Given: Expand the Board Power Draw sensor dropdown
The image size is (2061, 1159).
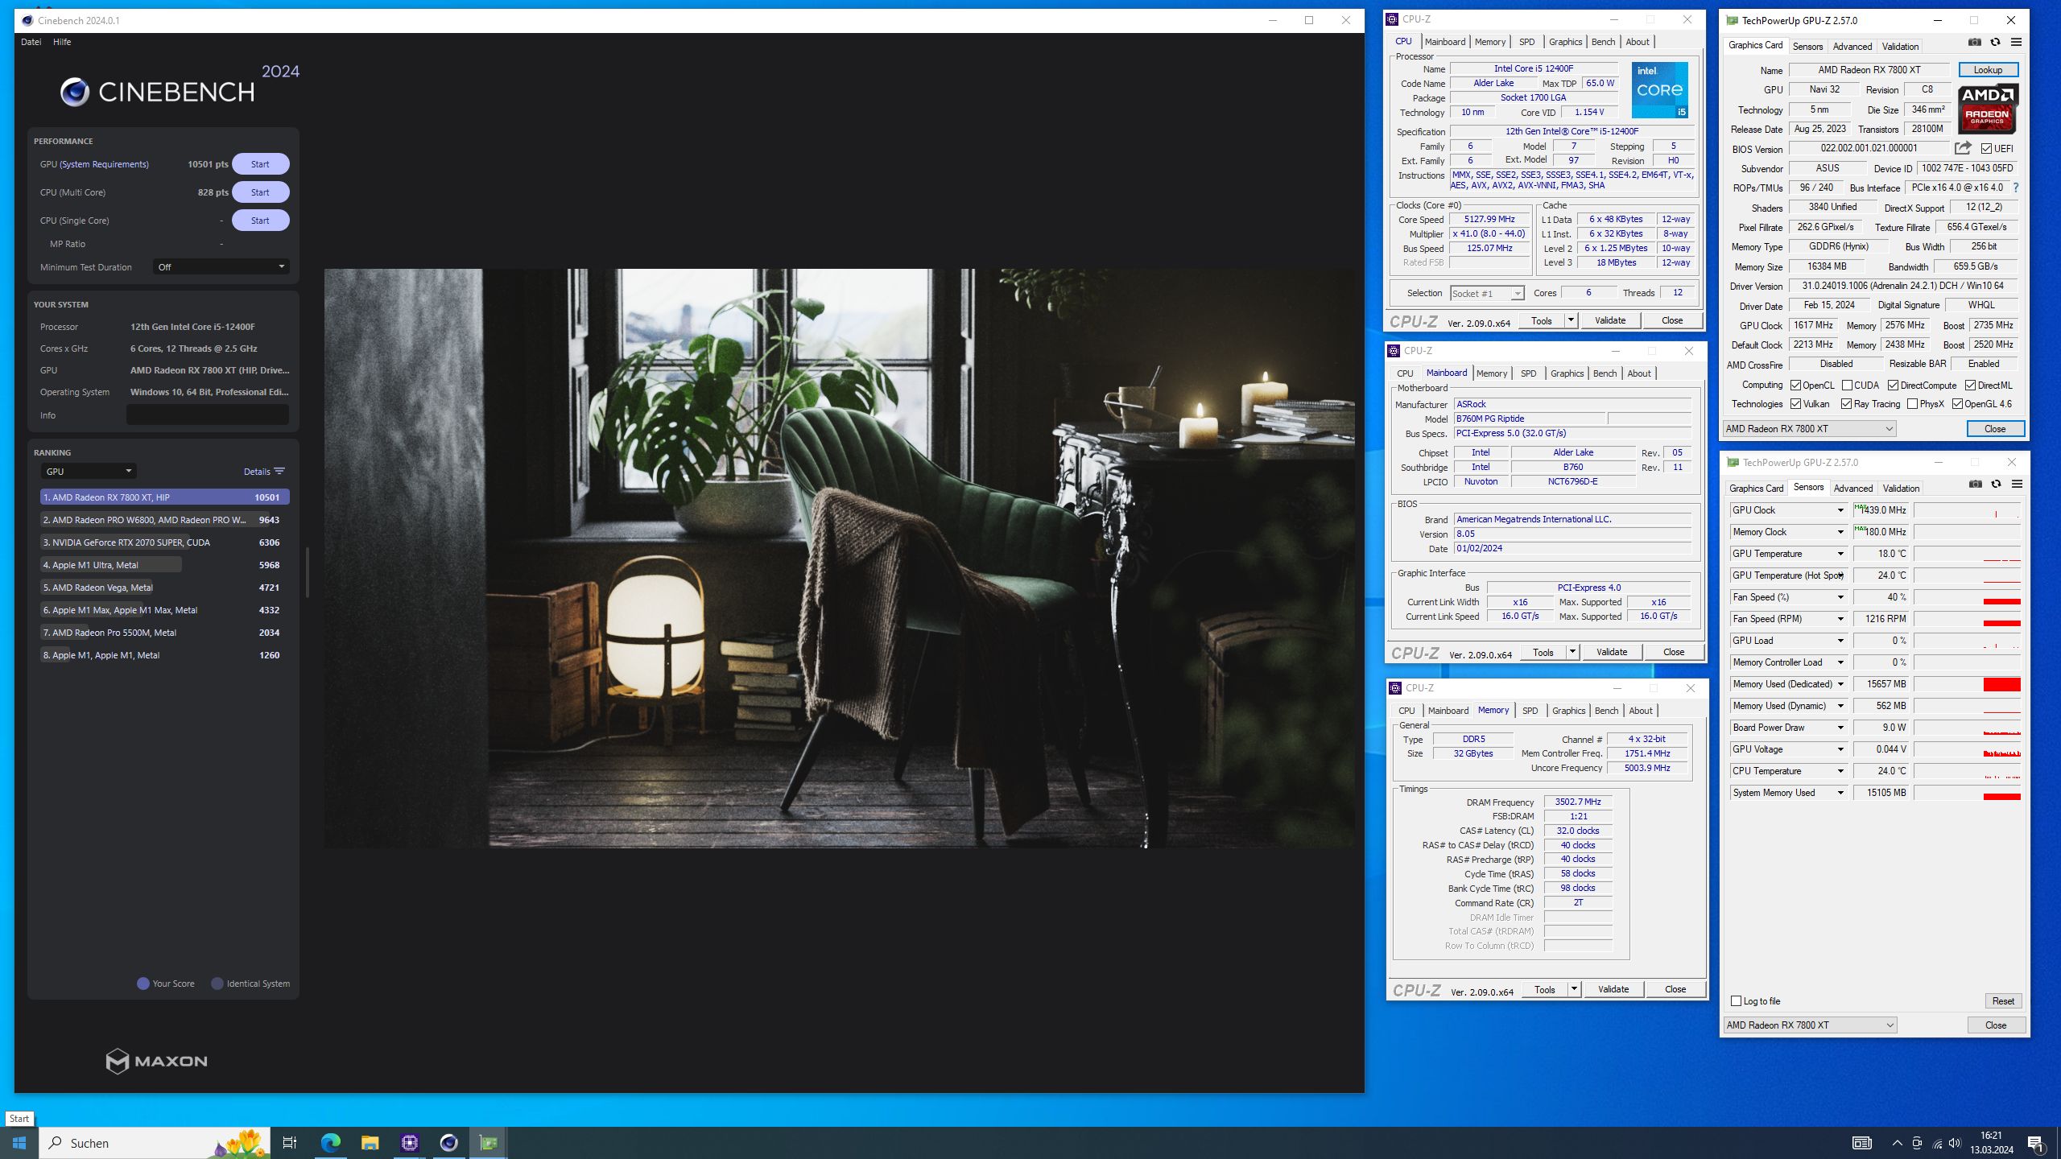Looking at the screenshot, I should pyautogui.click(x=1840, y=728).
